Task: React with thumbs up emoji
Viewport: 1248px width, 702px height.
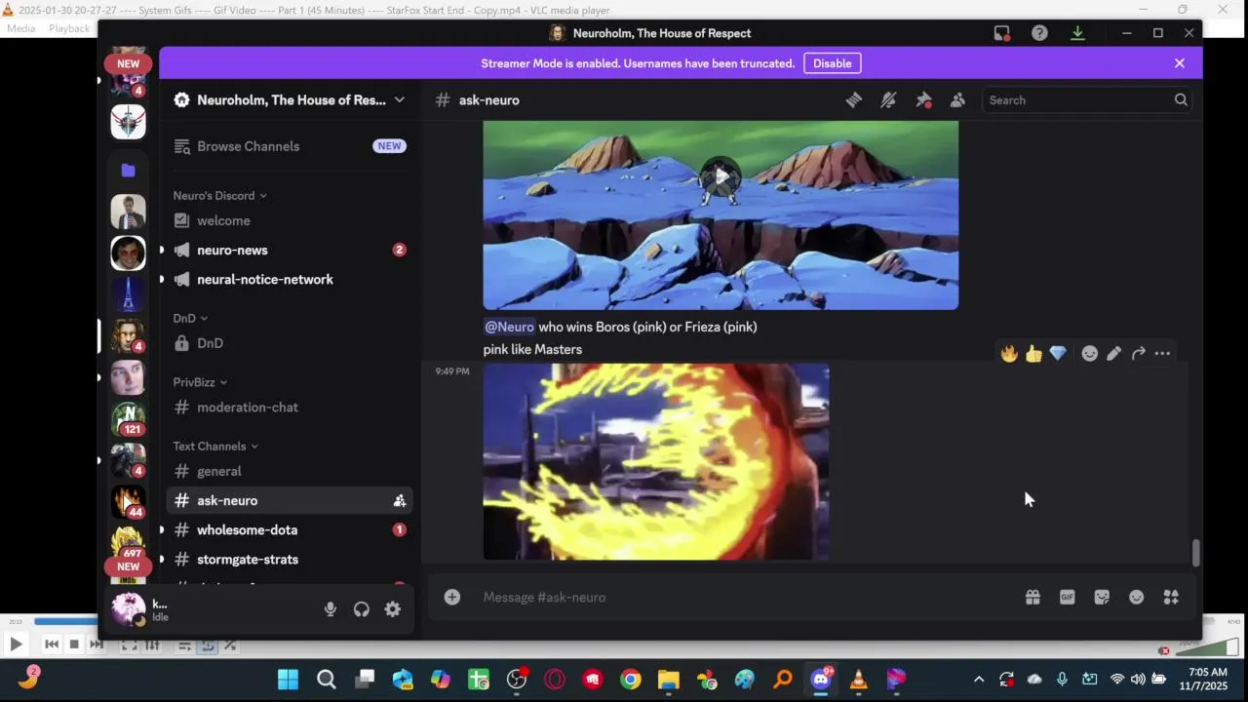Action: 1033,353
